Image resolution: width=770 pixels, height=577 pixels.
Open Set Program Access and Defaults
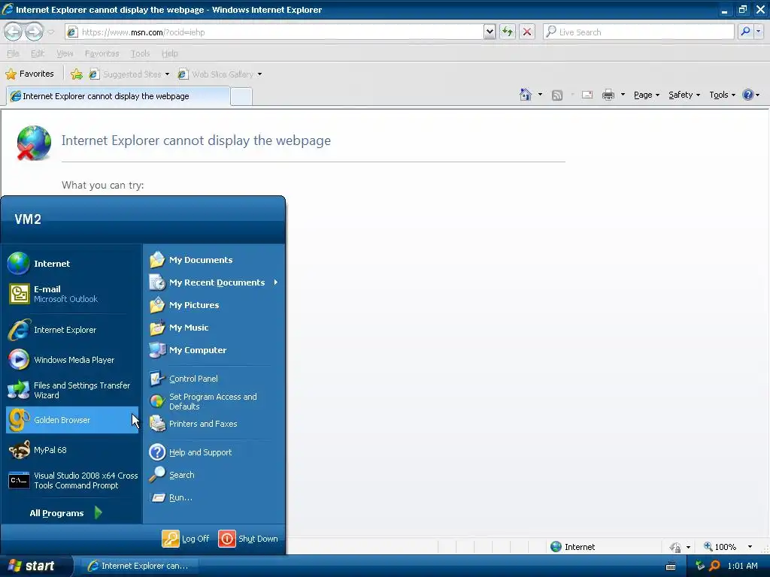(214, 401)
